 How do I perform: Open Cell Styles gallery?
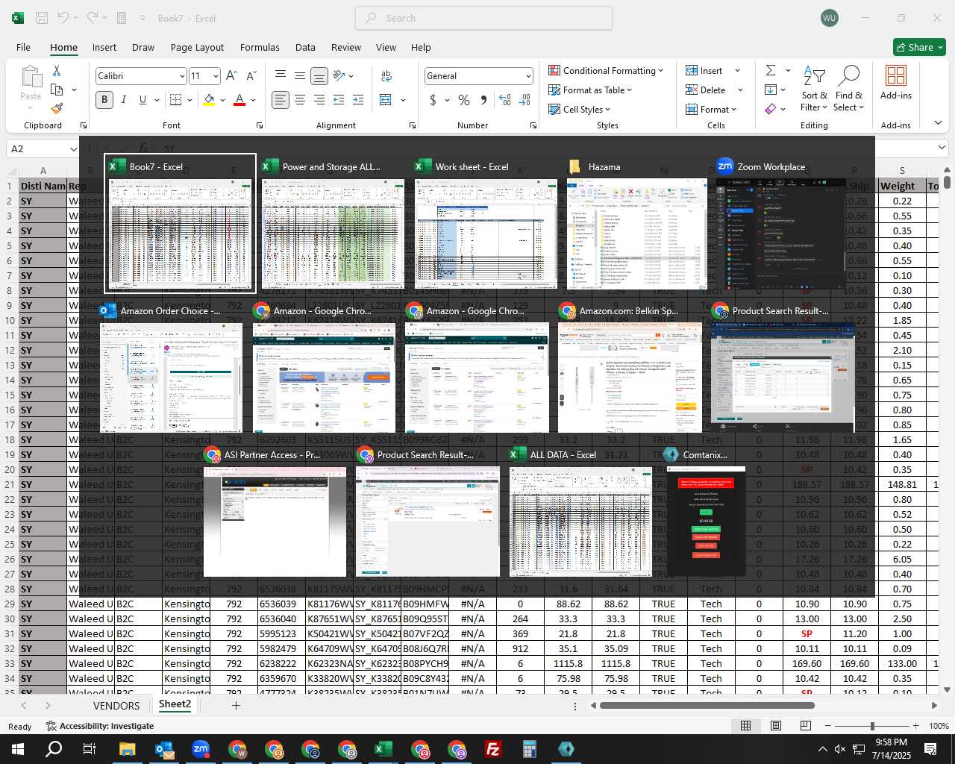[x=580, y=109]
